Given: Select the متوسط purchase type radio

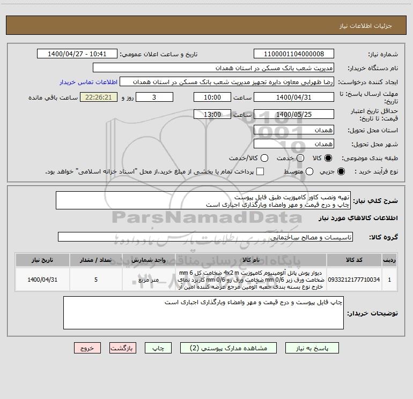Looking at the screenshot, I should 309,171.
